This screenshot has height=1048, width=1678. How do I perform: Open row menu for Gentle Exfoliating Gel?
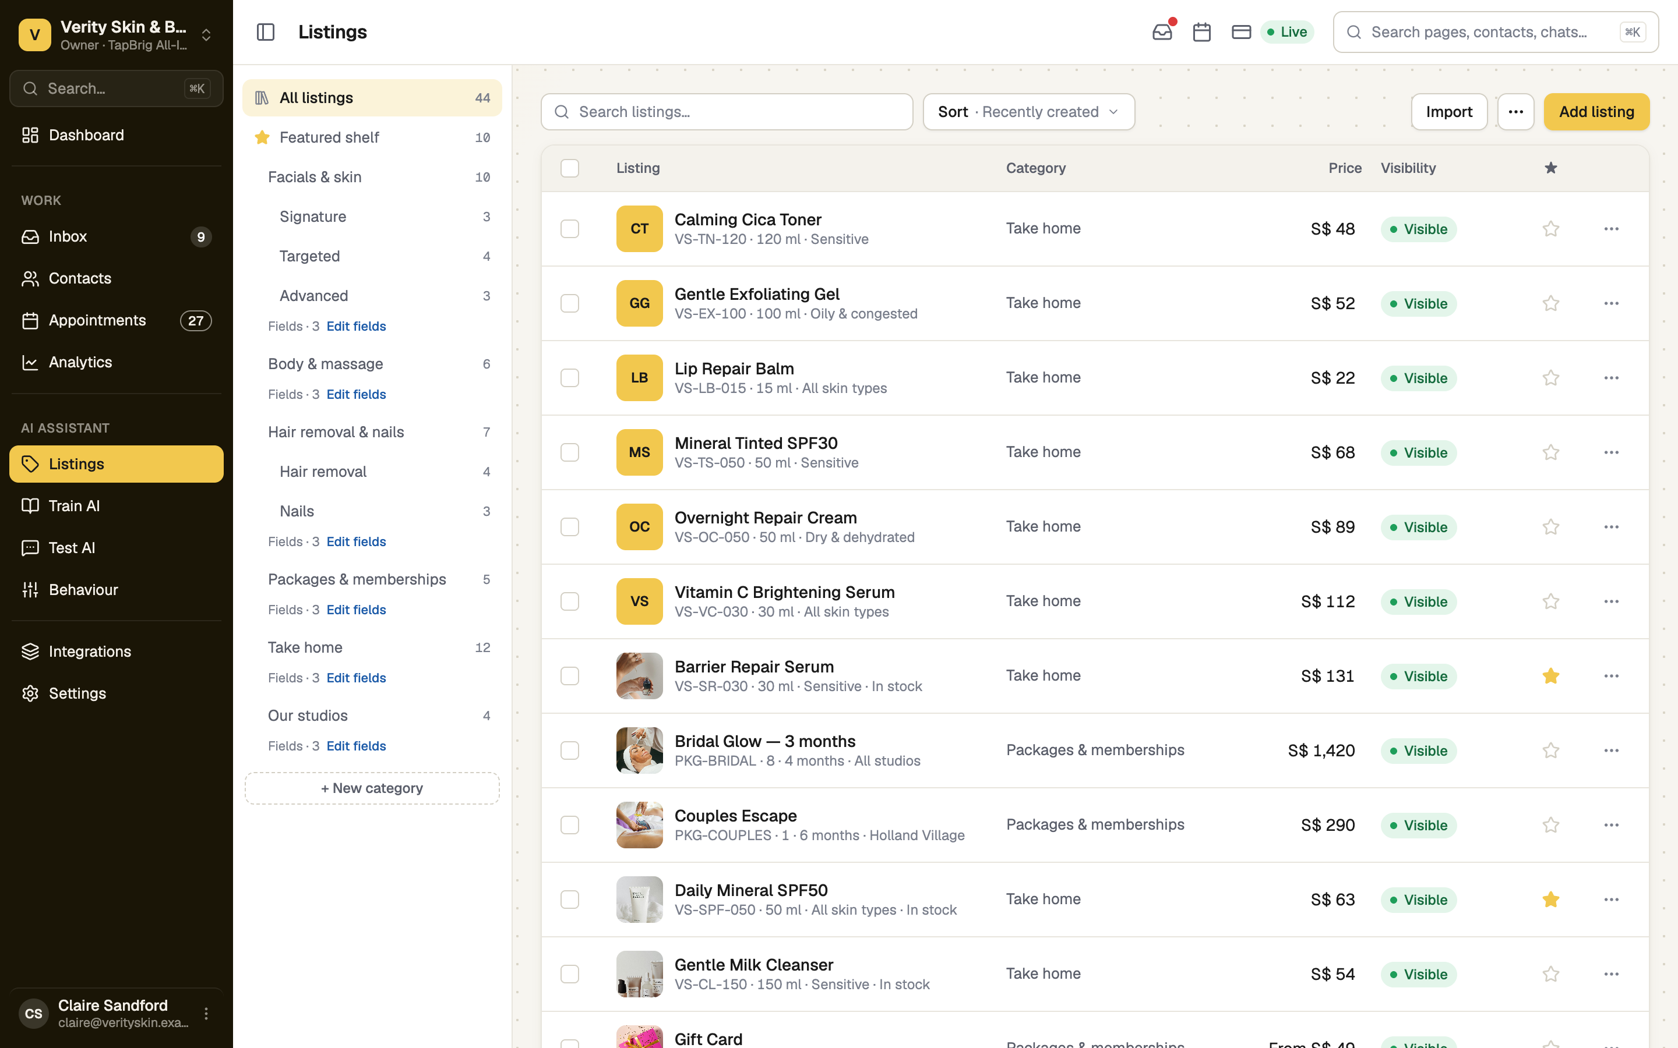pos(1612,303)
